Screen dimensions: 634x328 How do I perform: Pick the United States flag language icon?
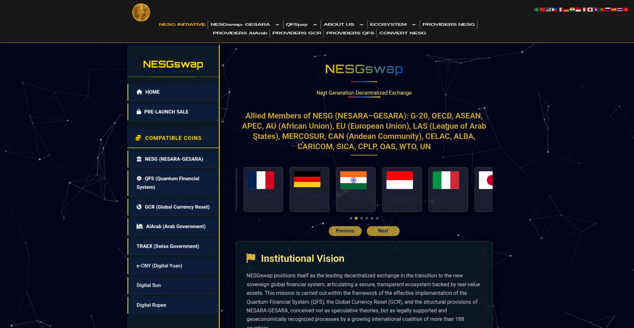[548, 10]
